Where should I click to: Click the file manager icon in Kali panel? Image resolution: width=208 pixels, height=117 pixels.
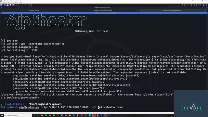tap(7, 5)
